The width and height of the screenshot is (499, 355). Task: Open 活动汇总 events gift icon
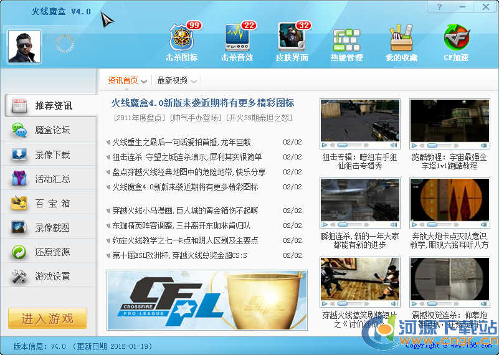19,179
